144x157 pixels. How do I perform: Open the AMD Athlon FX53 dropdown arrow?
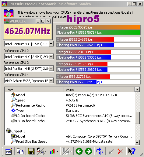pyautogui.click(x=51, y=81)
